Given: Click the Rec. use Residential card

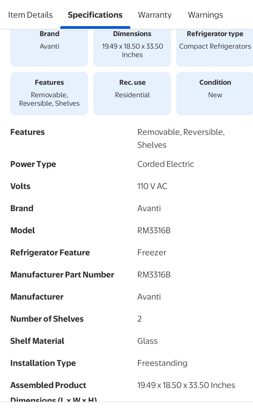Looking at the screenshot, I should point(132,93).
